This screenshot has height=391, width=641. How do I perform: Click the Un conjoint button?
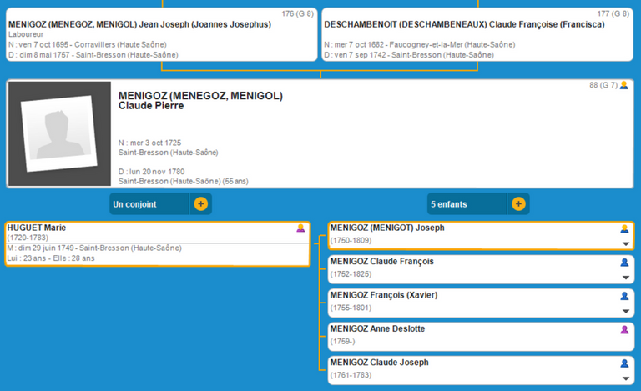(150, 203)
